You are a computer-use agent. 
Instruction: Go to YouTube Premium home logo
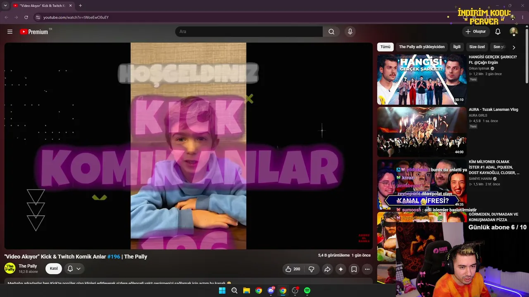click(x=34, y=32)
